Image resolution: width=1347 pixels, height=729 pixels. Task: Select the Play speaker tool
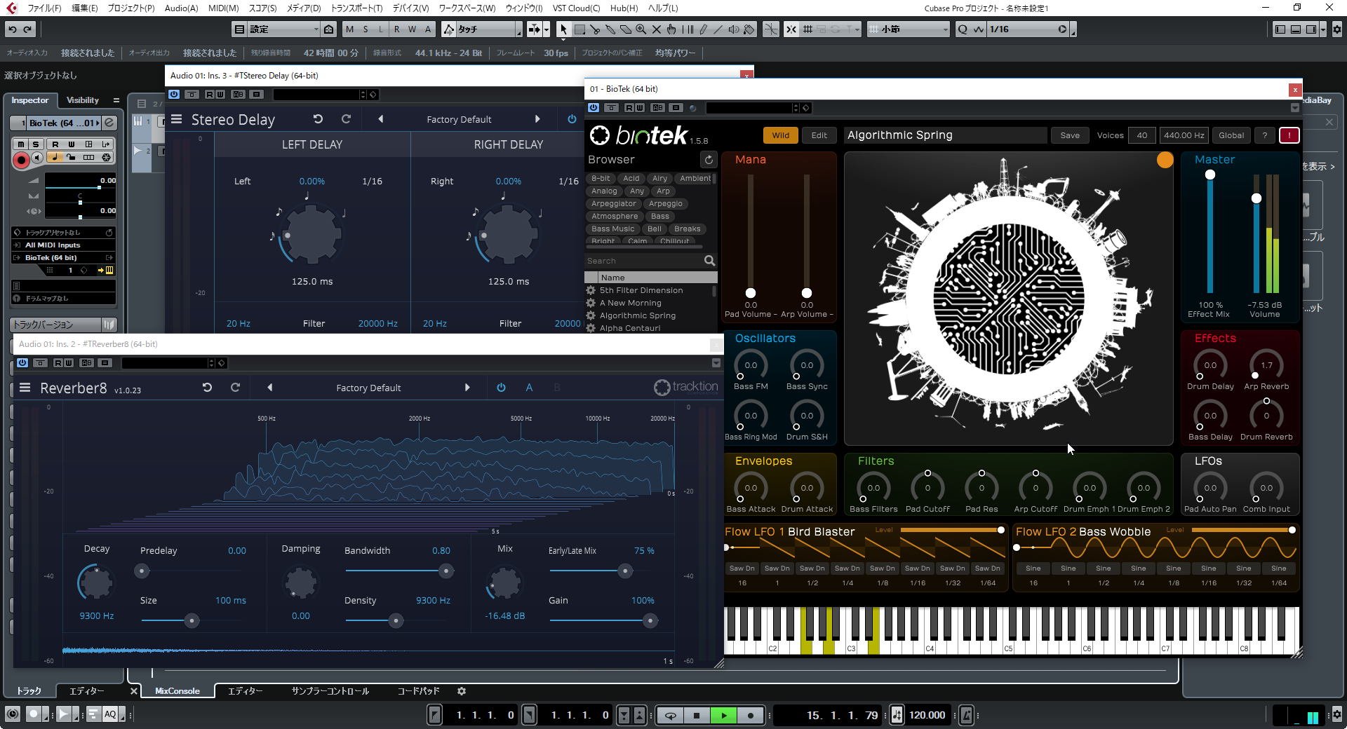click(734, 29)
